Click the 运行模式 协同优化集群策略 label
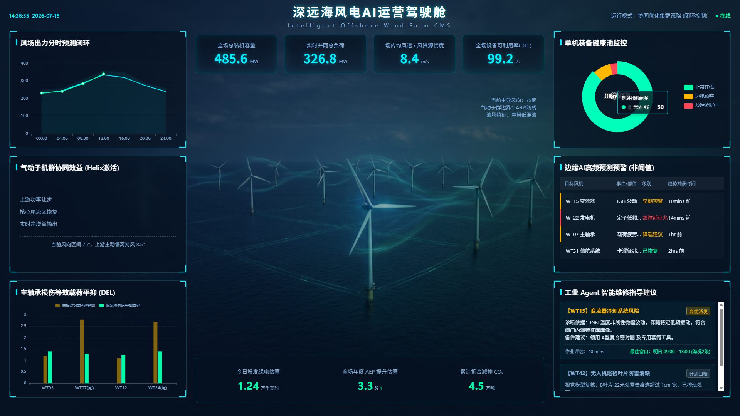Screen dimensions: 740x416 [659, 16]
